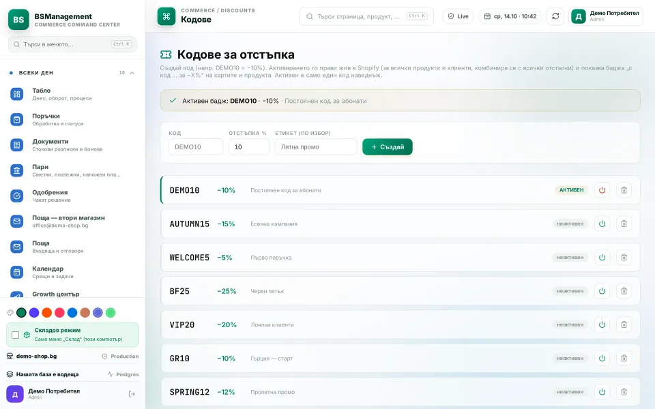
Task: Click the ЕТИКЕТ label input field
Action: (x=316, y=147)
